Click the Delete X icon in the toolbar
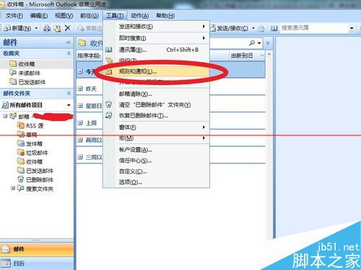 (x=68, y=28)
